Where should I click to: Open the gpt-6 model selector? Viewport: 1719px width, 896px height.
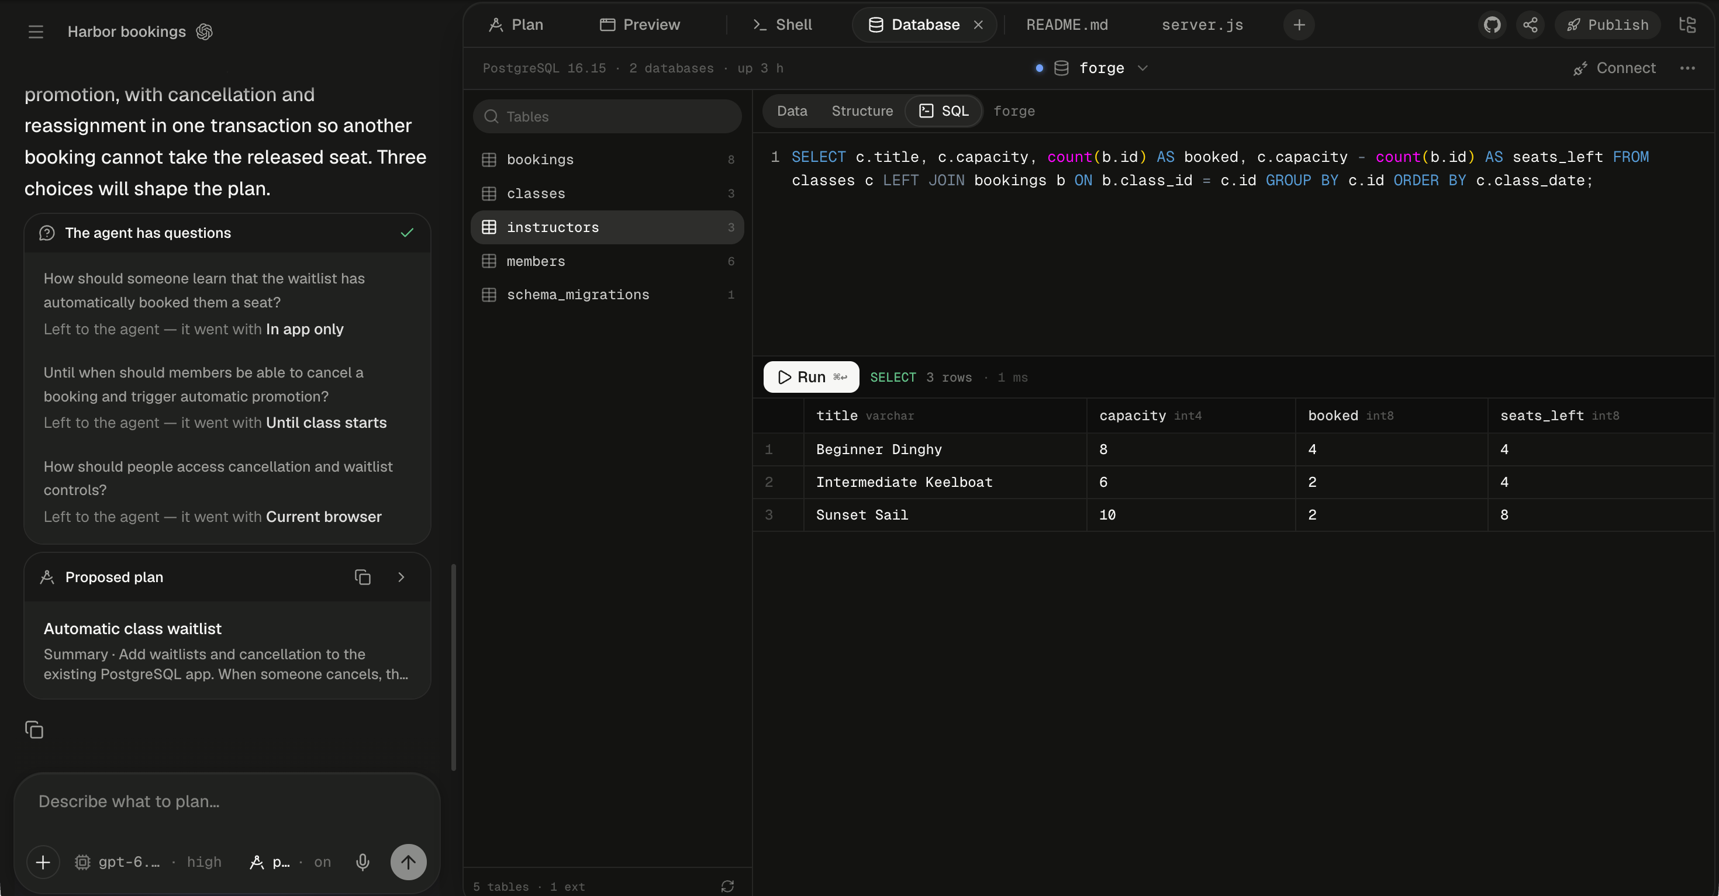(118, 862)
